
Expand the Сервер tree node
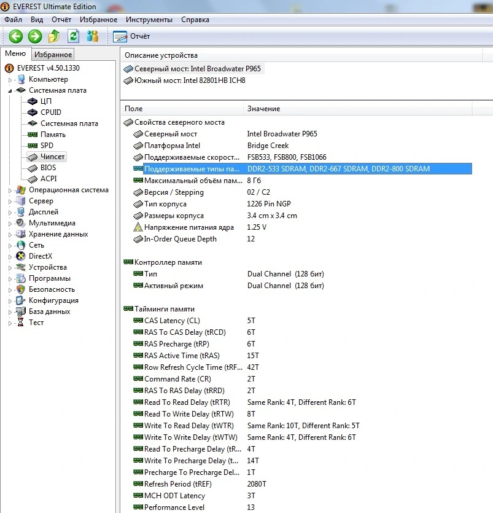click(10, 202)
